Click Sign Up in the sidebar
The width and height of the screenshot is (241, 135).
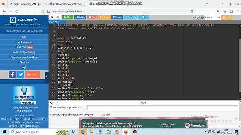pyautogui.click(x=24, y=62)
